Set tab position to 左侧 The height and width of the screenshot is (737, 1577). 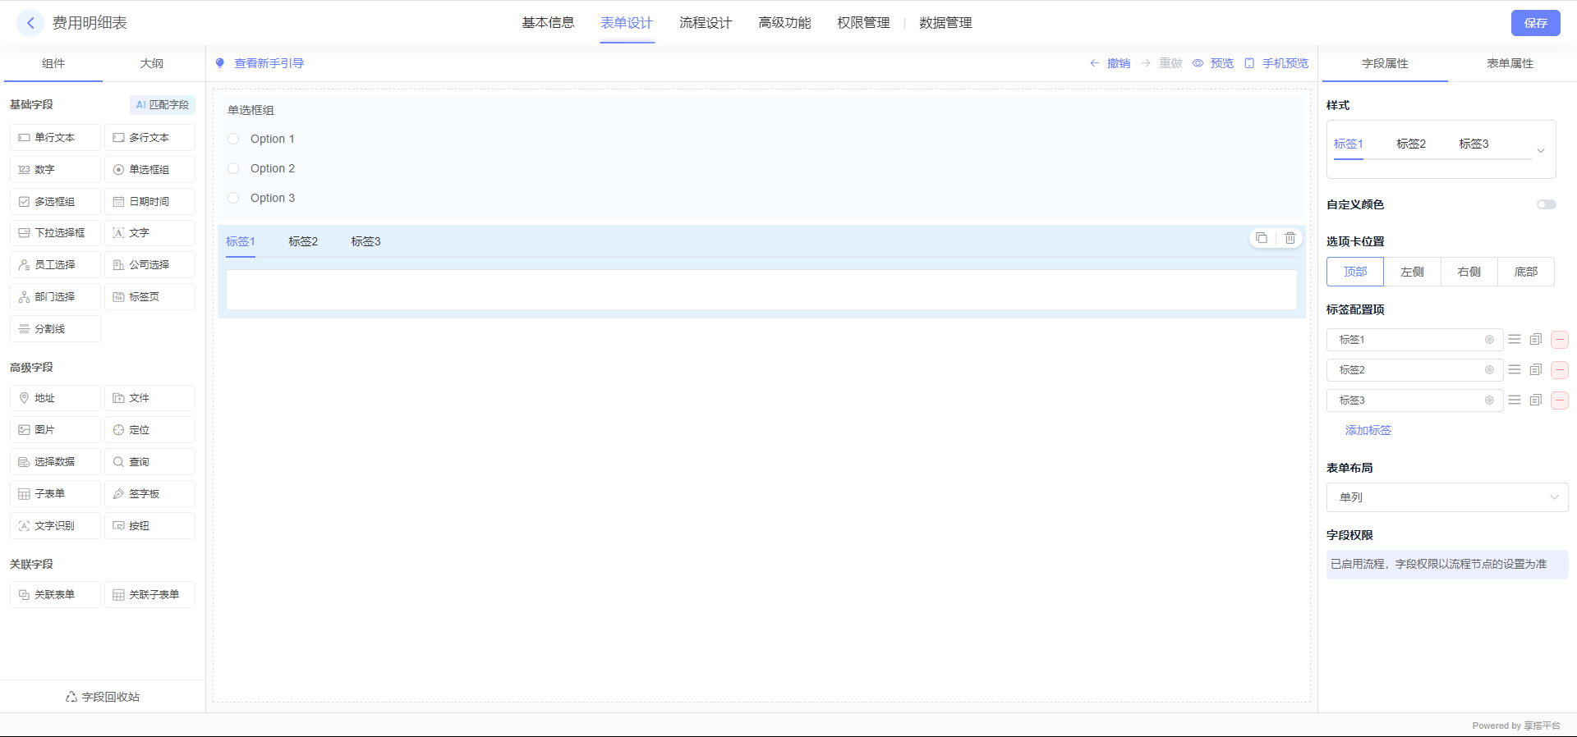[1412, 272]
